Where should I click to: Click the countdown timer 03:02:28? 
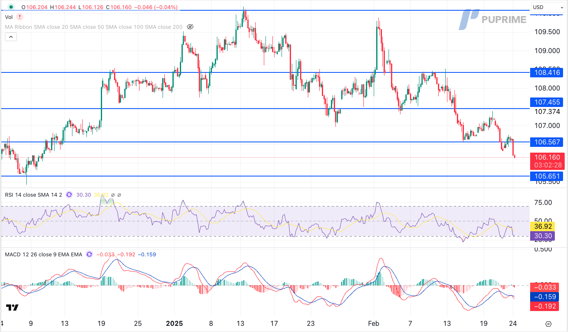tap(547, 165)
